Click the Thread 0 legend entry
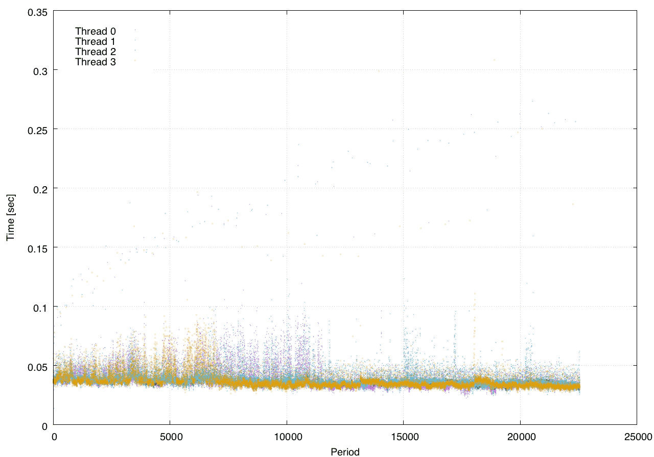 [x=96, y=31]
